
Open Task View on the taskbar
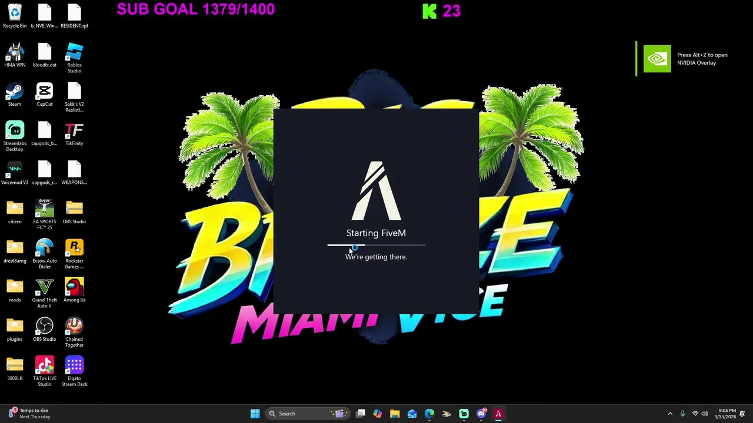pyautogui.click(x=361, y=414)
